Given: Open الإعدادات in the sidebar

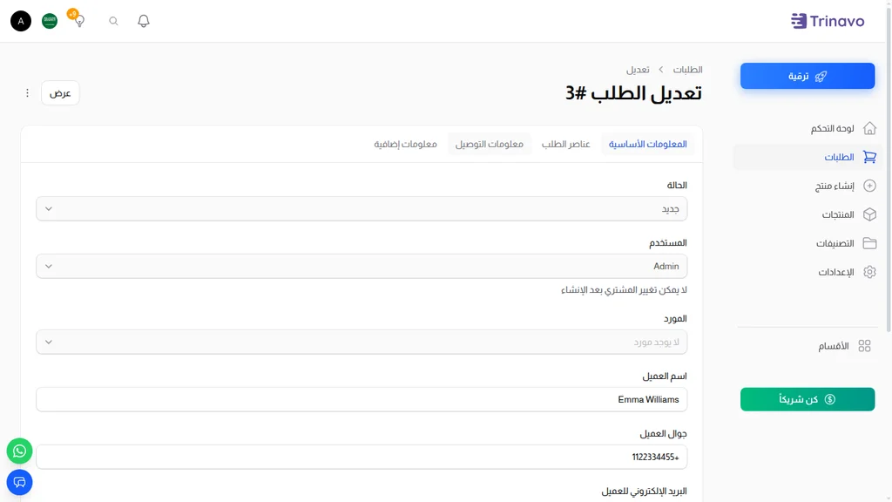Looking at the screenshot, I should [808, 272].
